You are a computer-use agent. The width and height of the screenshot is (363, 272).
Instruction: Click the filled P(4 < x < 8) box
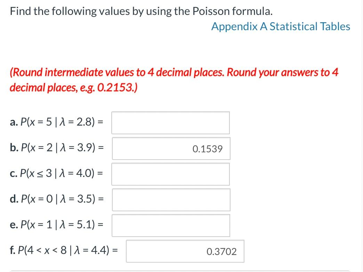point(184,251)
